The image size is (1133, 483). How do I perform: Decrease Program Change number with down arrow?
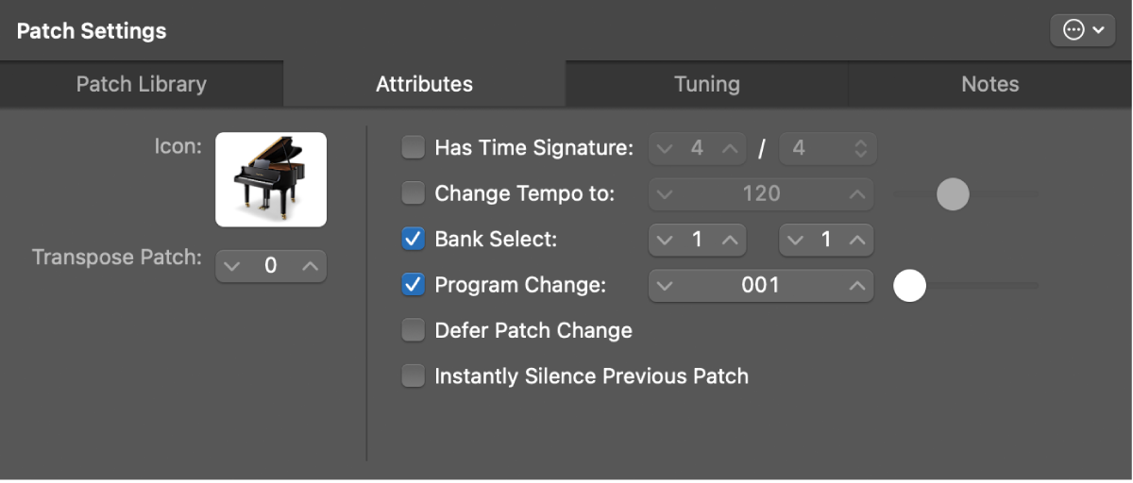point(665,286)
